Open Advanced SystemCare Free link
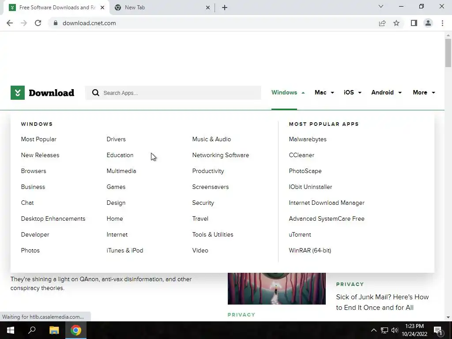This screenshot has width=452, height=339. tap(327, 219)
